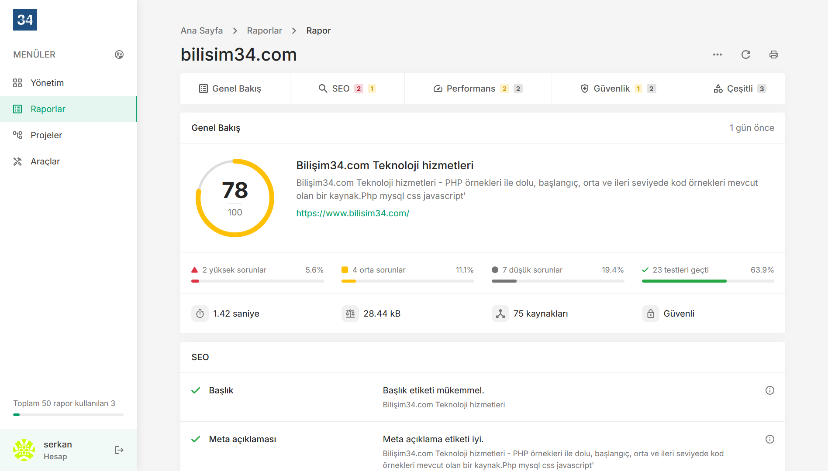Image resolution: width=828 pixels, height=471 pixels.
Task: Switch to Genel Bakış tab
Action: pyautogui.click(x=235, y=89)
